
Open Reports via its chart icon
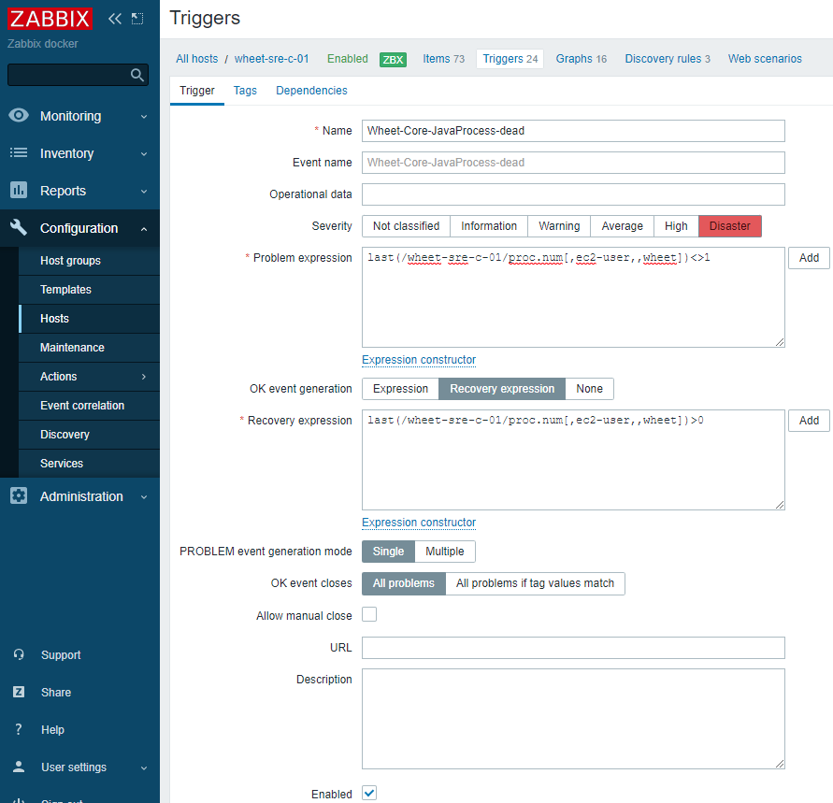(x=18, y=190)
